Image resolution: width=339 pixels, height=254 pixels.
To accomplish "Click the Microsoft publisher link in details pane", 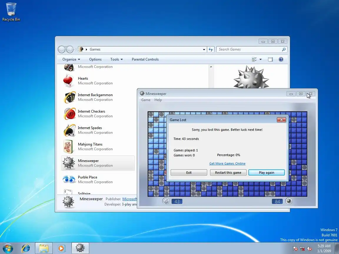I will [129, 199].
